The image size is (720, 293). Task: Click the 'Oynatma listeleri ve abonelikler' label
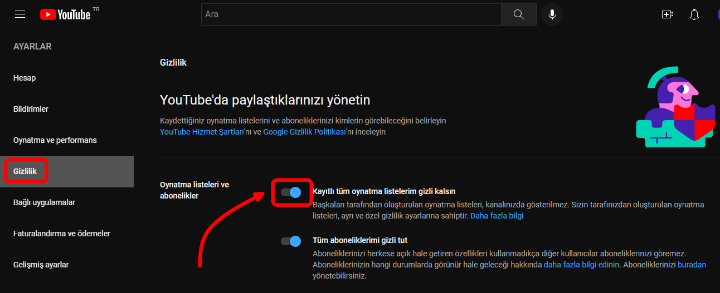[x=194, y=190]
